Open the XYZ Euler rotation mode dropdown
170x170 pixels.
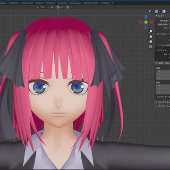click(x=163, y=97)
